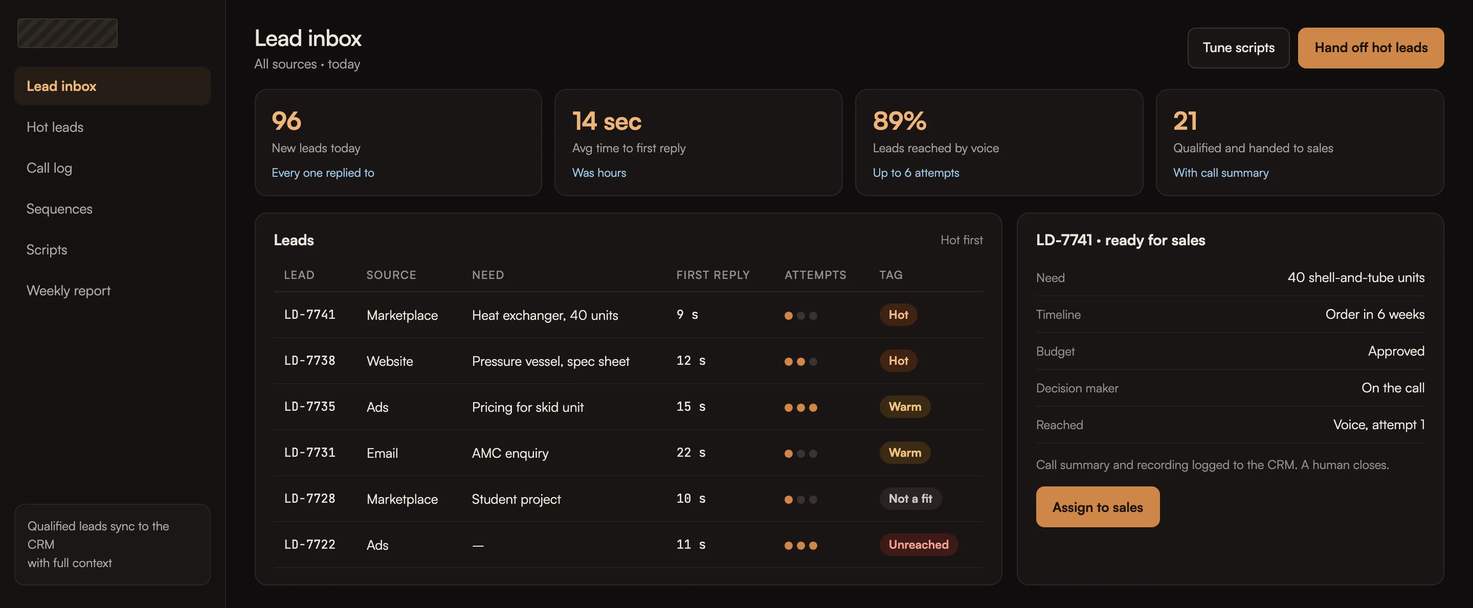Select lead LD-7731 in the table
1473x608 pixels.
(x=628, y=453)
